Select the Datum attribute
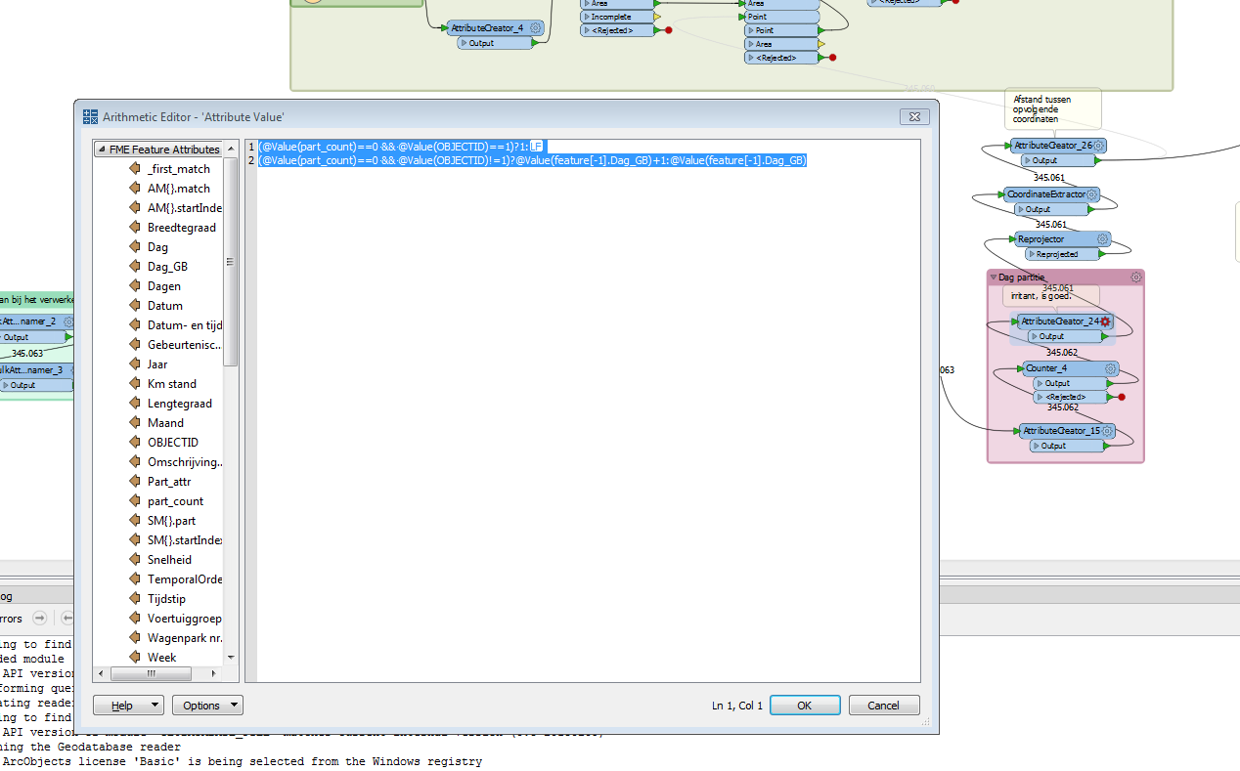Screen dimensions: 1240x771 [165, 306]
